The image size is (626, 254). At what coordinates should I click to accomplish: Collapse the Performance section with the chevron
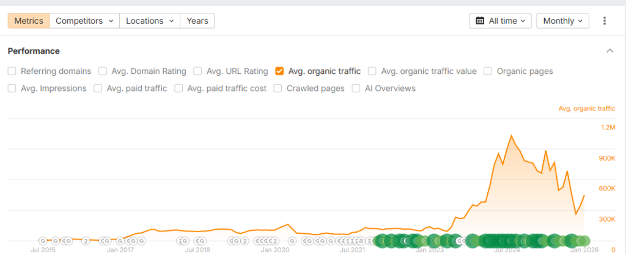click(x=609, y=51)
